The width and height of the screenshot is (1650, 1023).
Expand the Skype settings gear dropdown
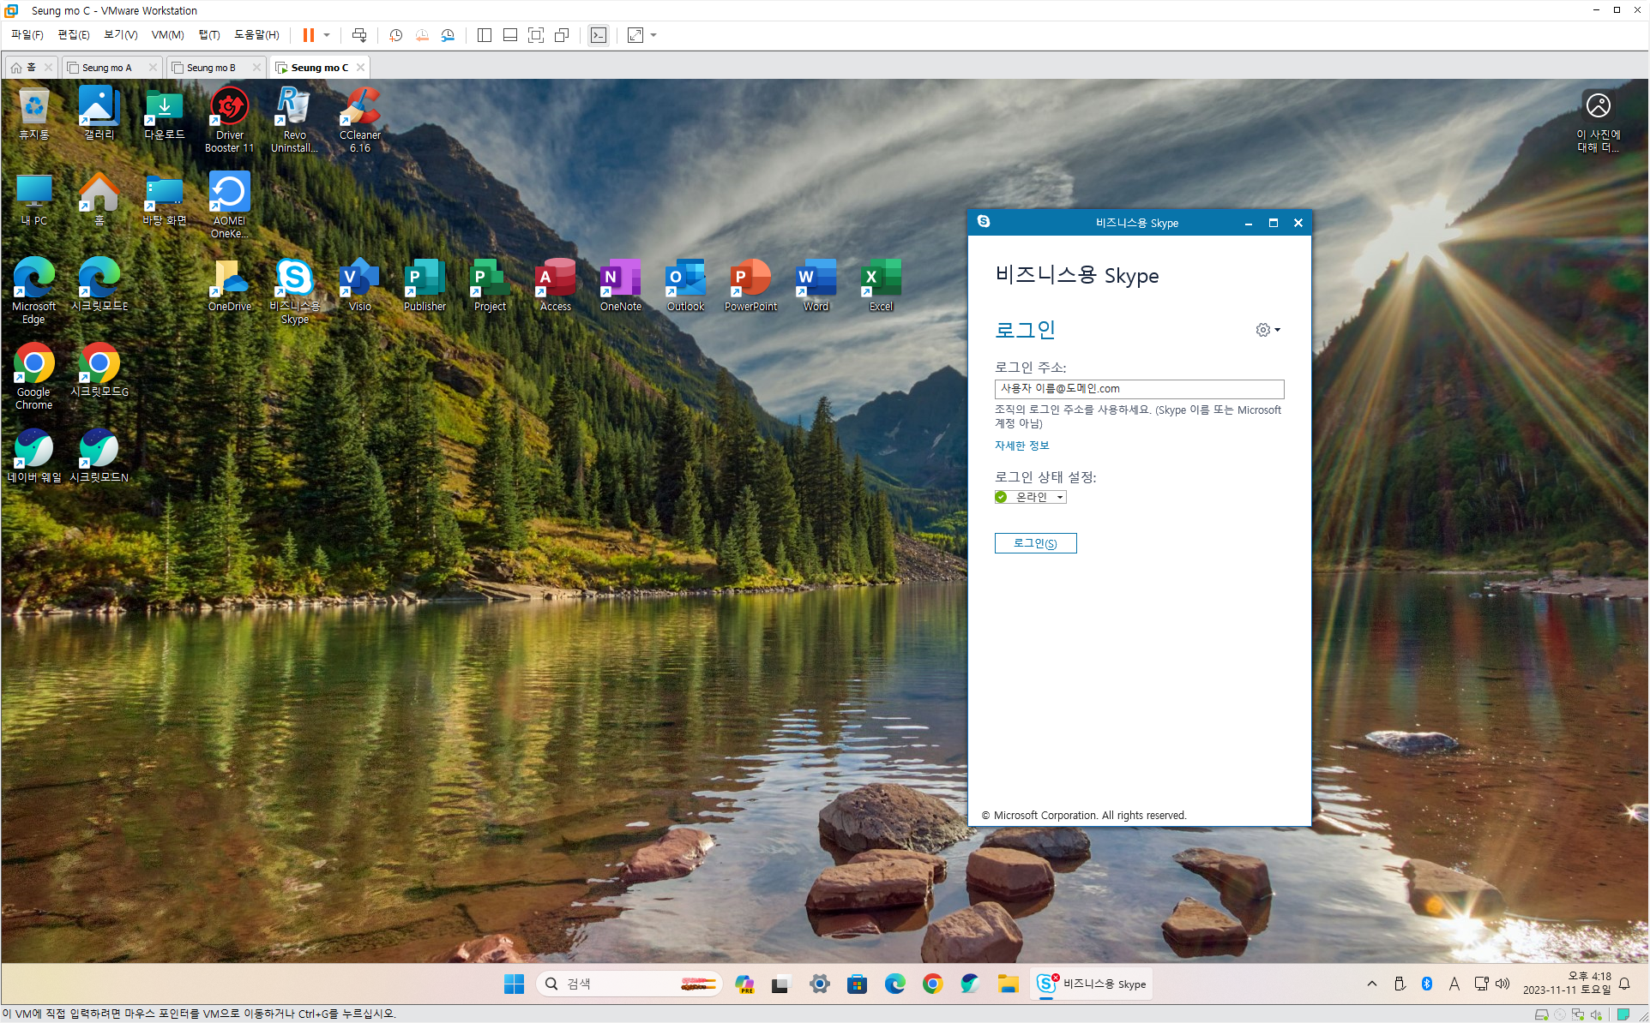point(1268,330)
